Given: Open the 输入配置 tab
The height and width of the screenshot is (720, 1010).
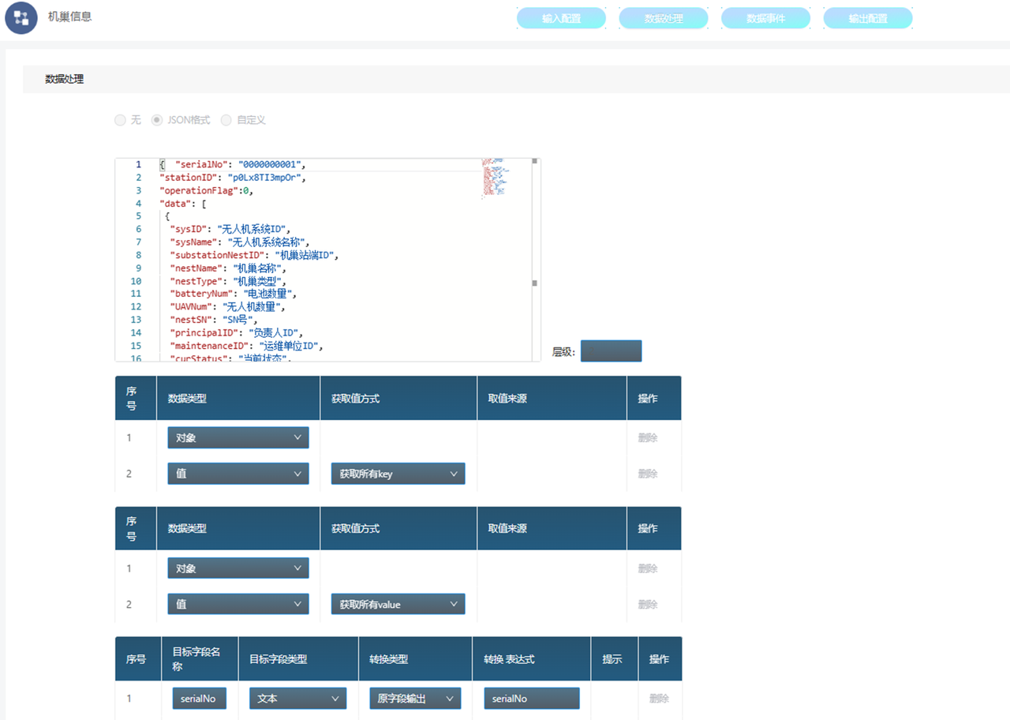Looking at the screenshot, I should [561, 18].
